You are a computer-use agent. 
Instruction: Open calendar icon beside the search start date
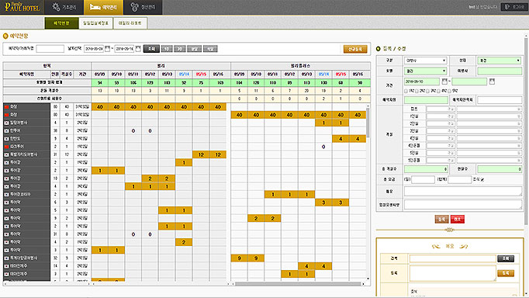click(107, 49)
